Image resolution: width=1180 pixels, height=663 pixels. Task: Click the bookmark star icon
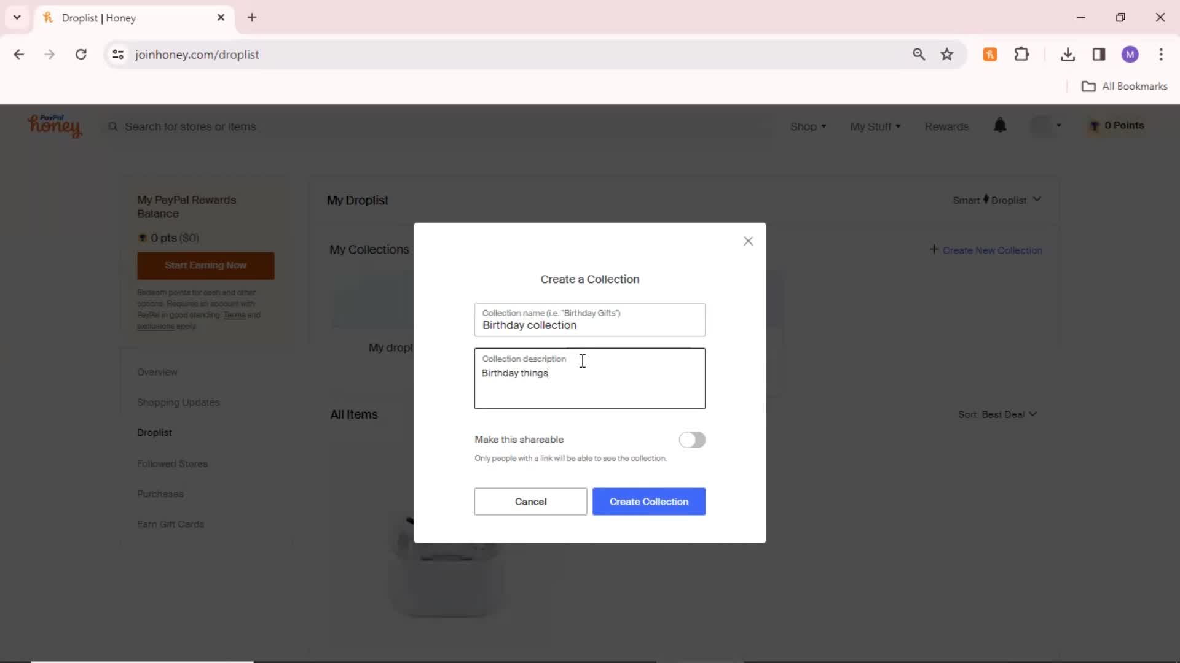pos(950,54)
